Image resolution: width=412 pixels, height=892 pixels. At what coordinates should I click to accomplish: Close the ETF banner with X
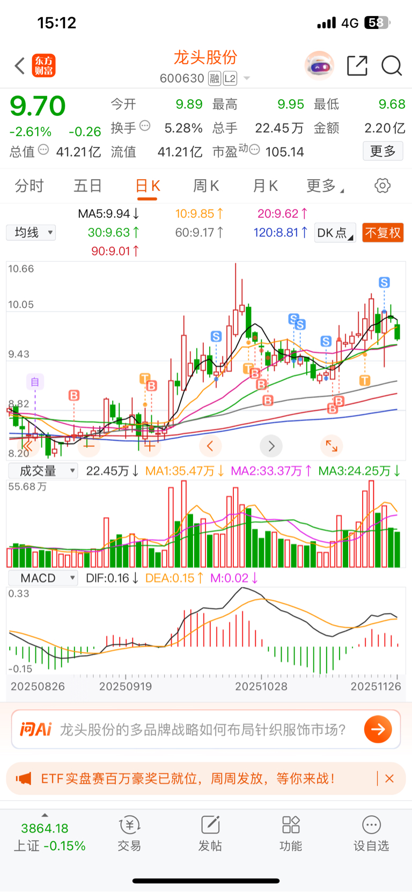coord(389,778)
